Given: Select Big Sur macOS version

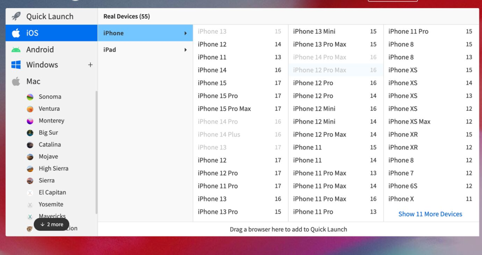Looking at the screenshot, I should point(48,133).
